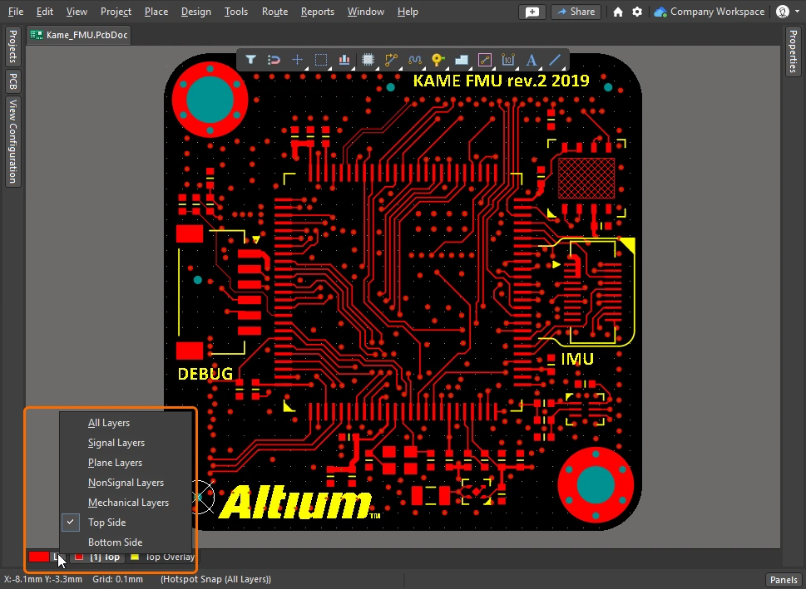806x589 pixels.
Task: Click the move objects crosshair tool
Action: [297, 60]
